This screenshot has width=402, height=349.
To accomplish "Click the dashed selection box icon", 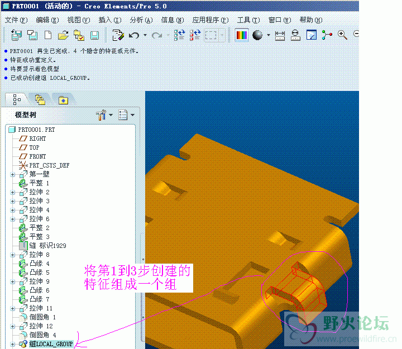I will (210, 35).
